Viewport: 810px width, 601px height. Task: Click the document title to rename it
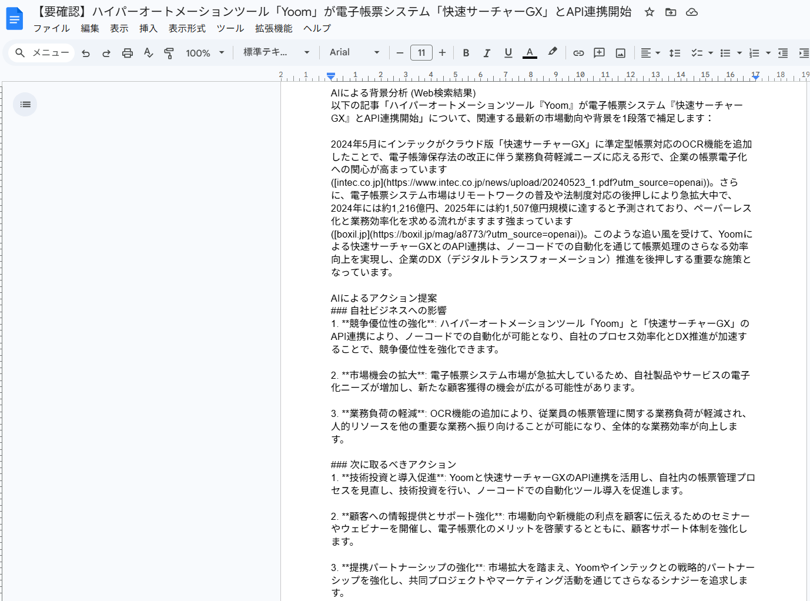(x=332, y=12)
